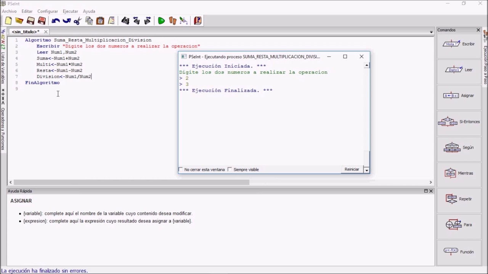The image size is (488, 274).
Task: Click the FinAlgoritmo line
Action: [42, 83]
